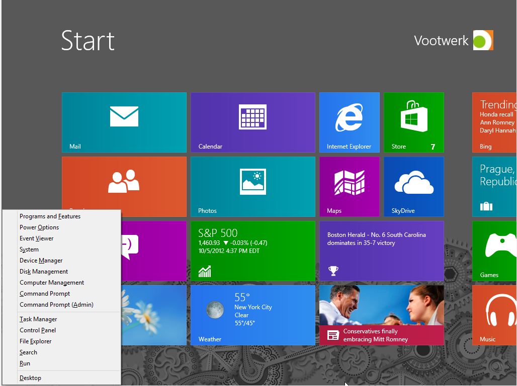This screenshot has height=386, width=517.
Task: Click the SkyDrive tile label
Action: (403, 211)
